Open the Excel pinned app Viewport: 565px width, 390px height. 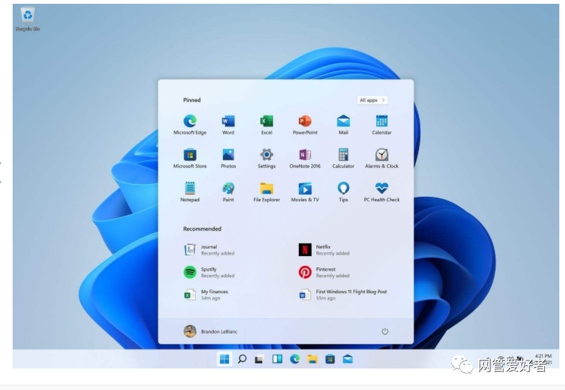(267, 125)
